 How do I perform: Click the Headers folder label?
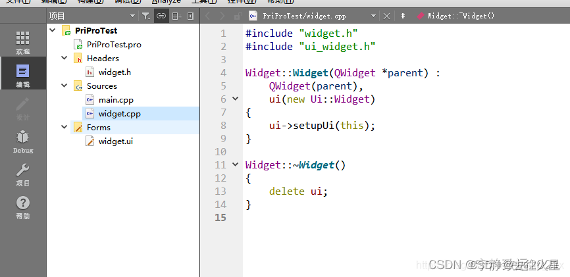click(103, 59)
